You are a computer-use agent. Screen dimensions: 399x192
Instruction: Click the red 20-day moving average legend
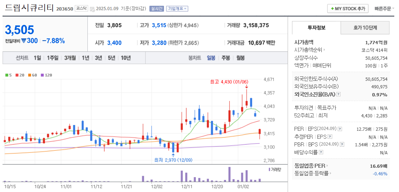click(x=19, y=75)
